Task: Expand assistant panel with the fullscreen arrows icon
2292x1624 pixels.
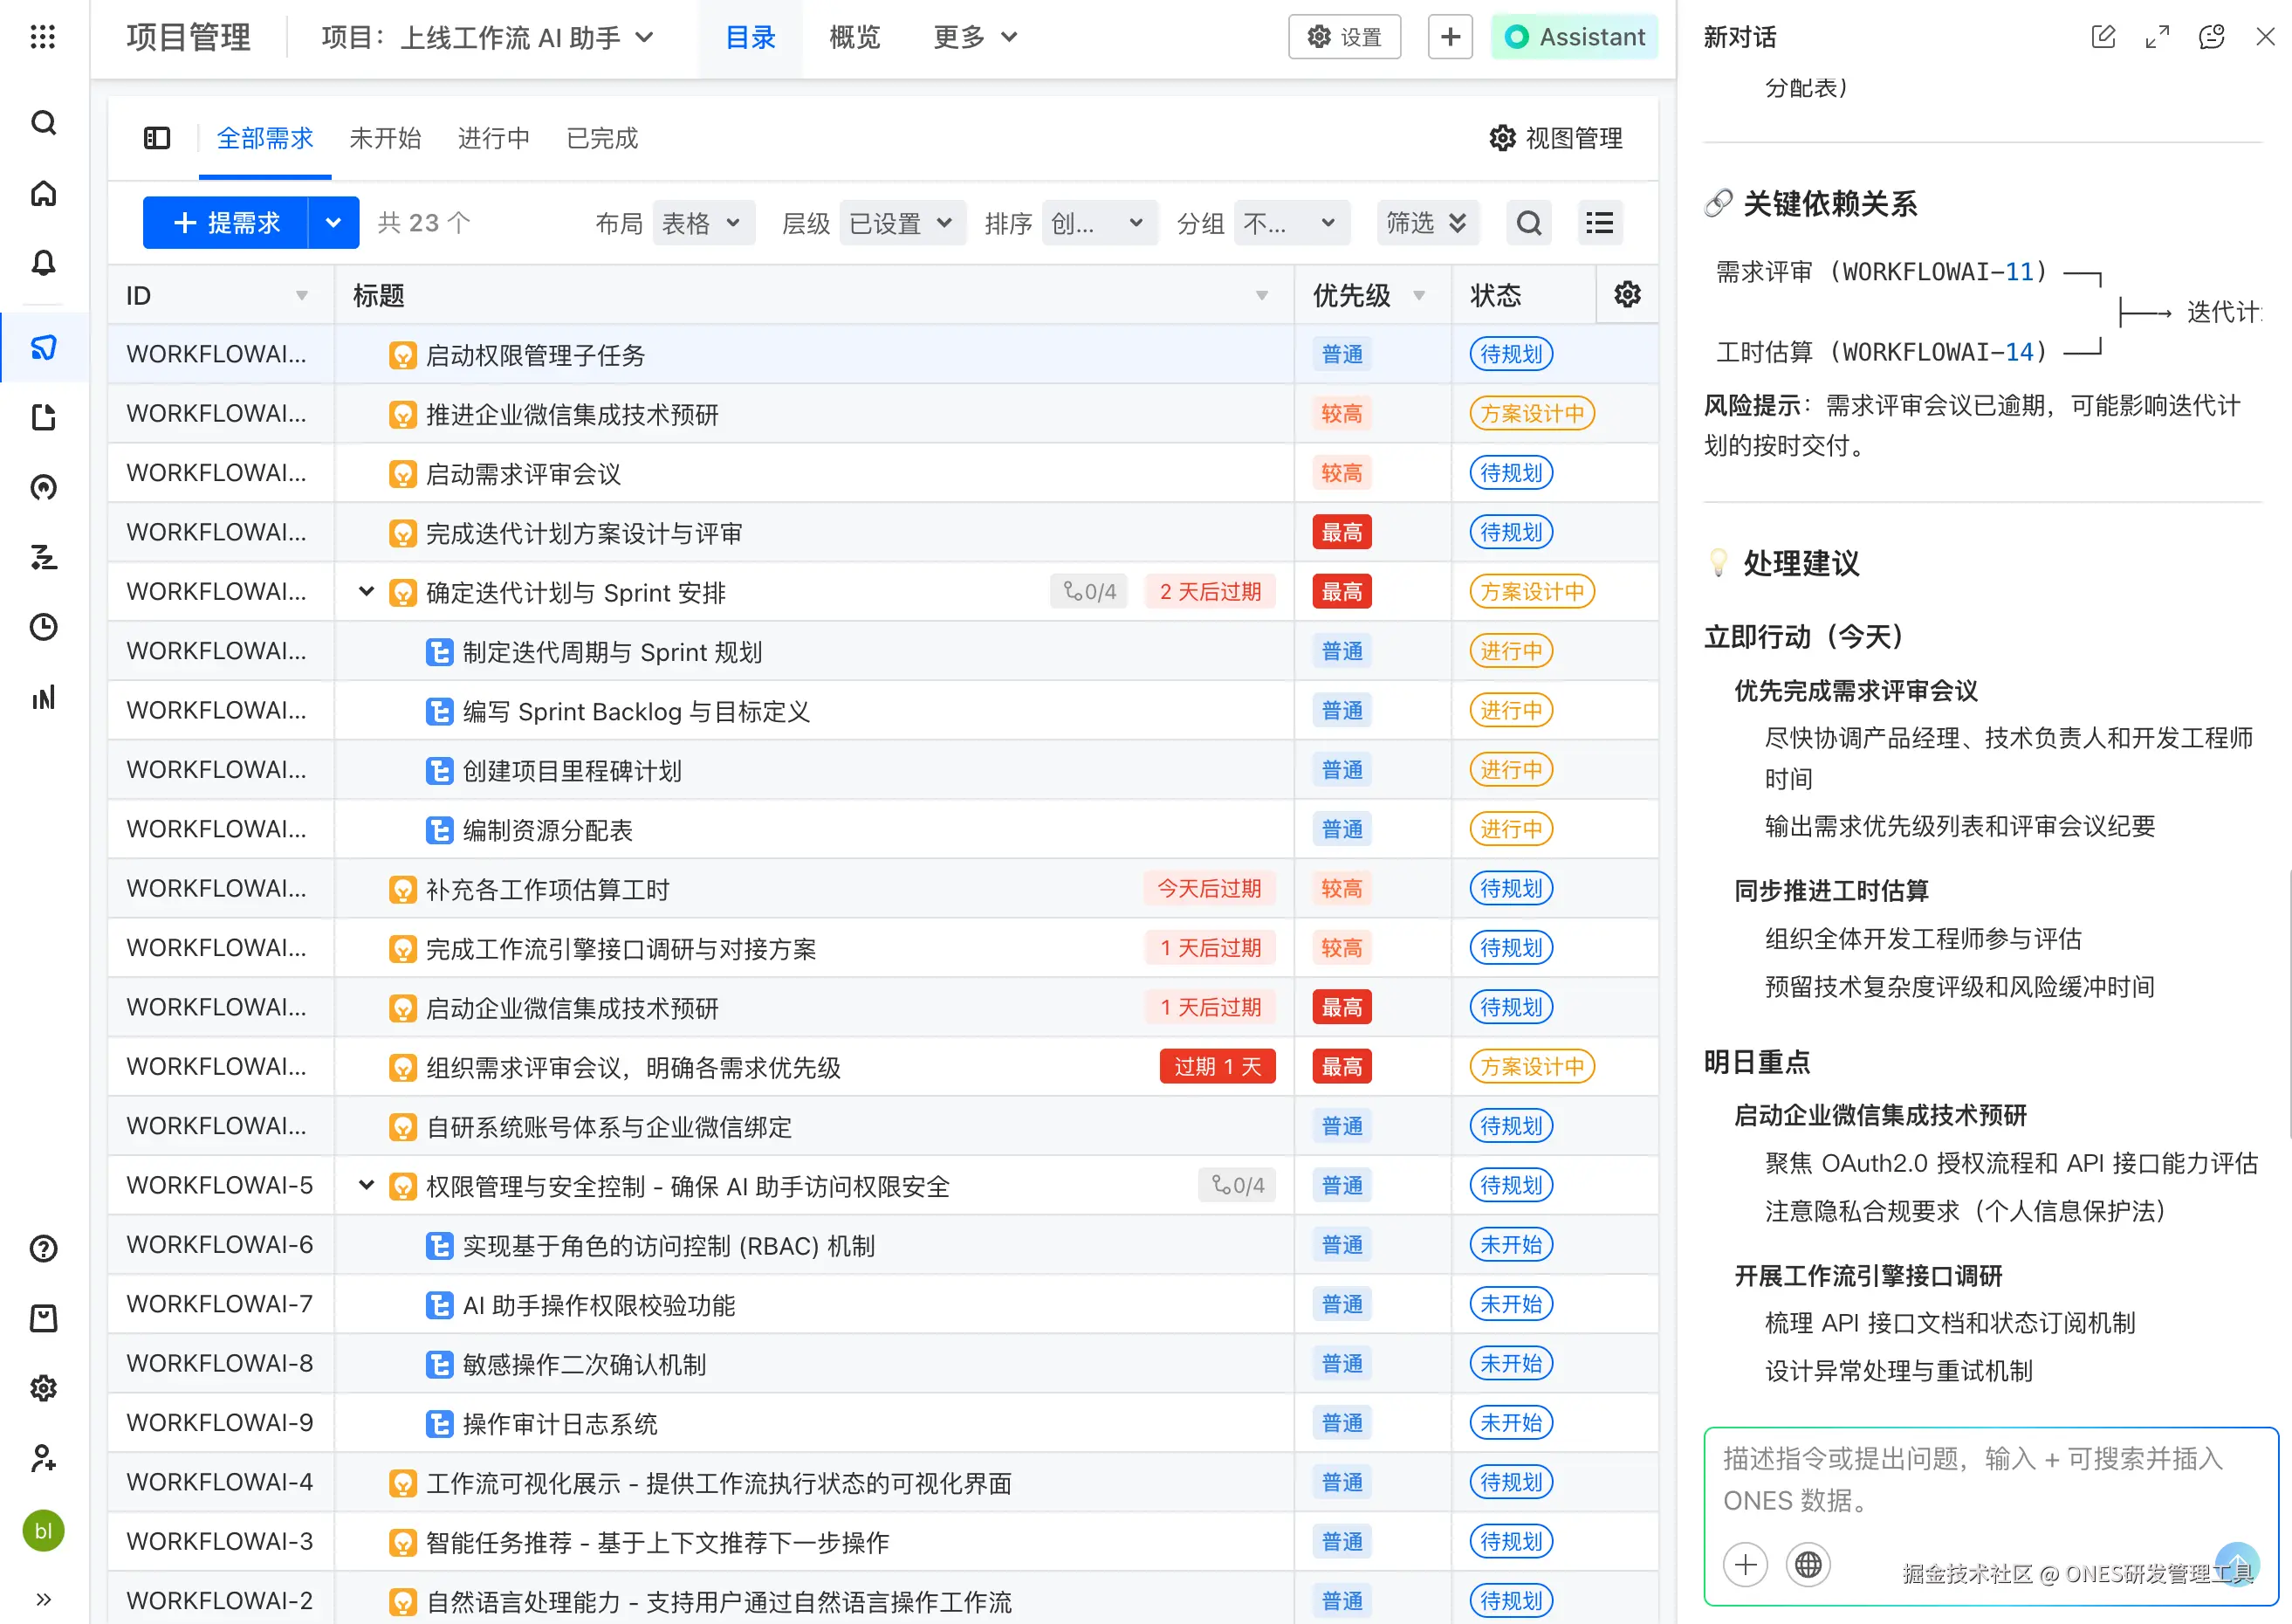Action: click(x=2157, y=37)
